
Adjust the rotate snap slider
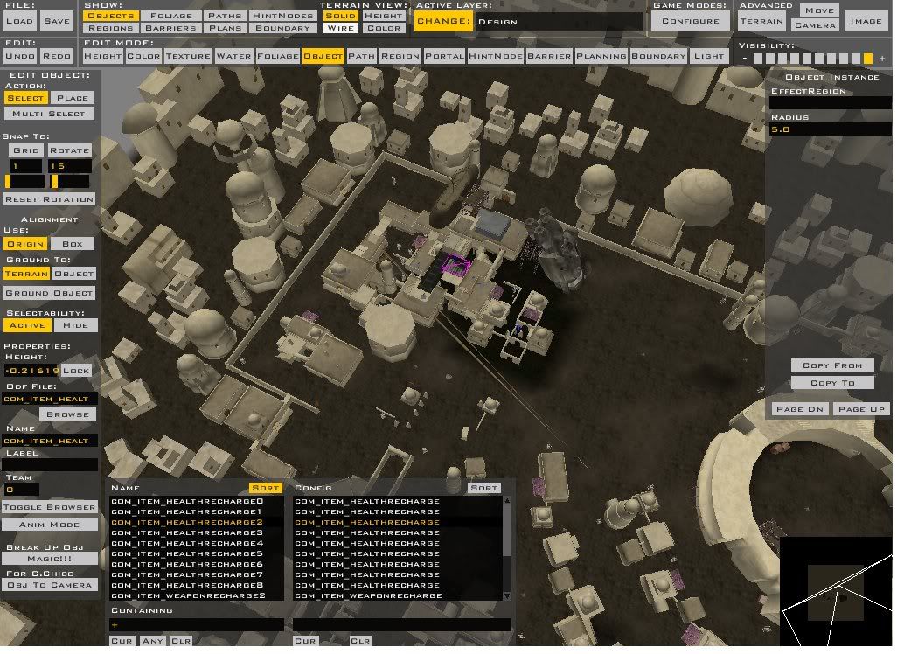coord(70,181)
